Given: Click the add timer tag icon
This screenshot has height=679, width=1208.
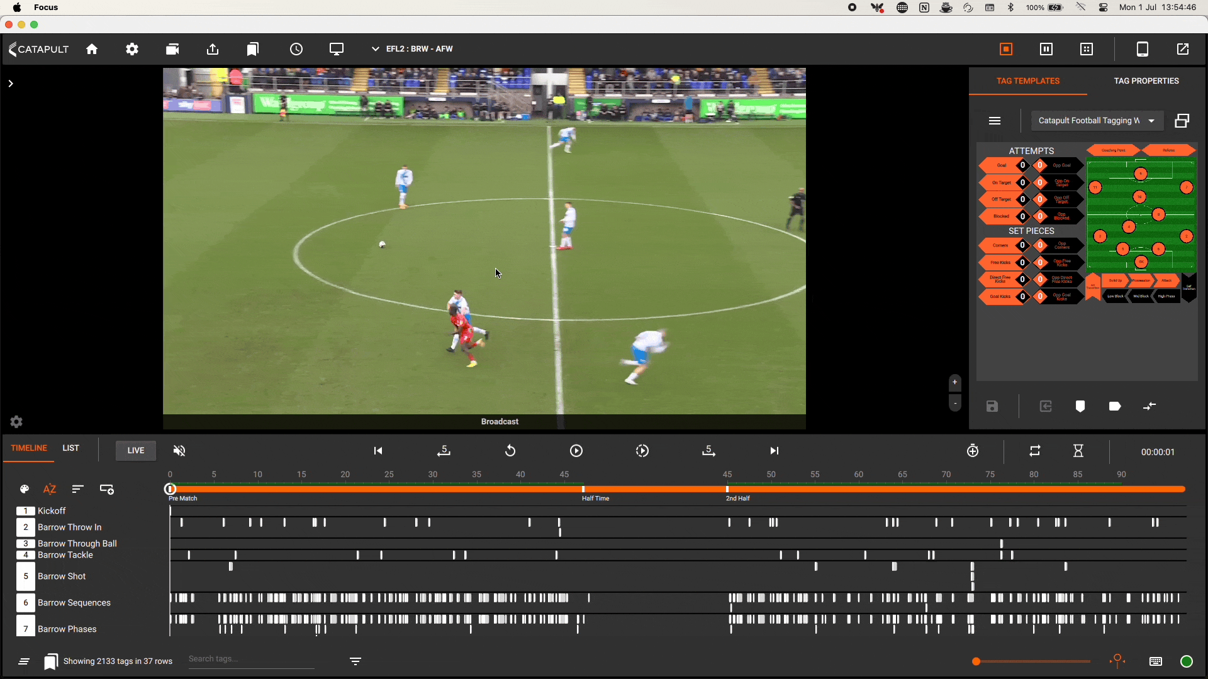Looking at the screenshot, I should click(973, 451).
